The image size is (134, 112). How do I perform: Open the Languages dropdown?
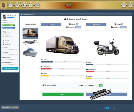tap(6, 107)
